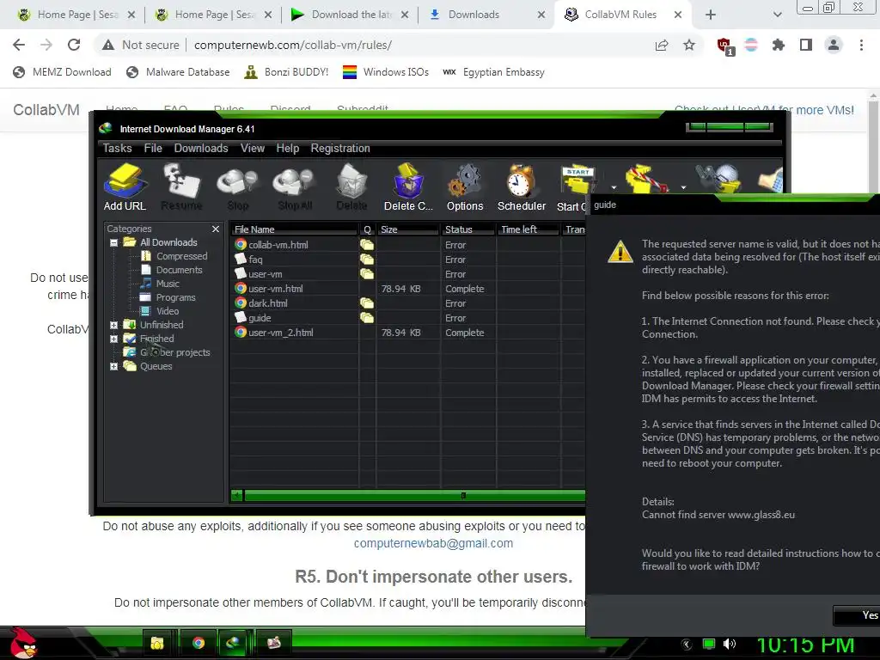Expand the Unfinished category node
The height and width of the screenshot is (660, 880).
(x=114, y=325)
